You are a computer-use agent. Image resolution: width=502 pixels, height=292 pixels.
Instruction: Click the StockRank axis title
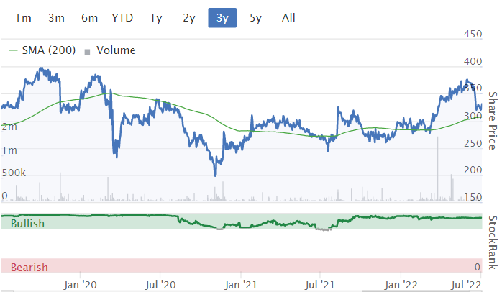[x=493, y=243]
